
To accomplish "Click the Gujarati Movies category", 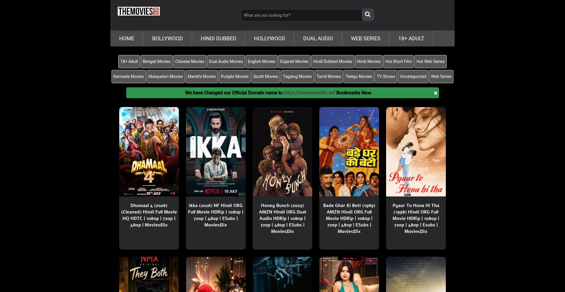I will [x=294, y=61].
